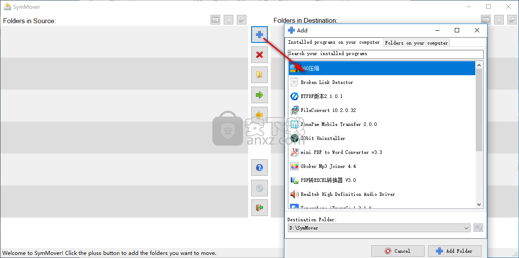Image resolution: width=519 pixels, height=258 pixels.
Task: Click the Folders in Source label
Action: pos(29,21)
